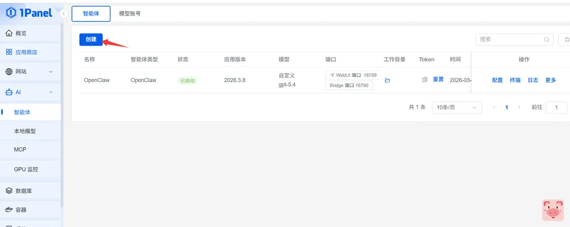Click the search magnifier icon

click(x=547, y=40)
